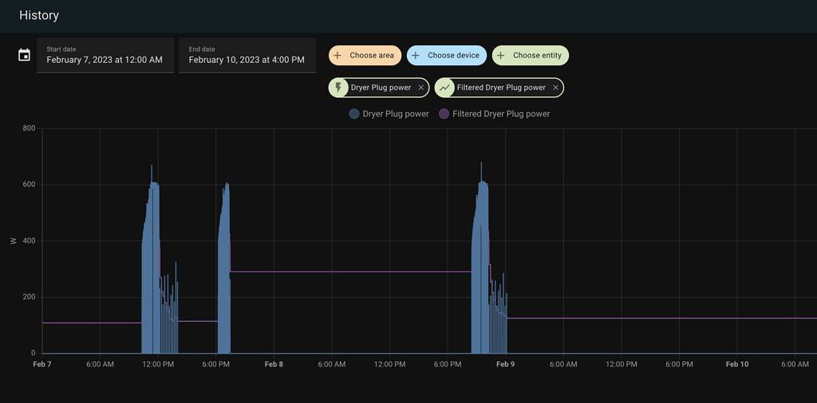Click the blue Dryer Plug power legend dot
This screenshot has width=817, height=403.
point(354,114)
